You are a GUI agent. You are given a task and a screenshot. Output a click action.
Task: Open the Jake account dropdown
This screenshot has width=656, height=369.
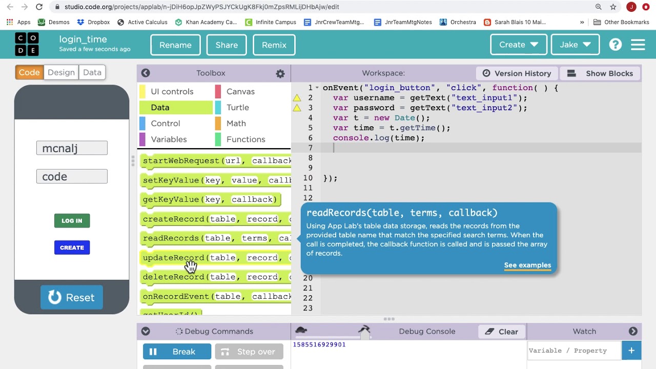(575, 45)
